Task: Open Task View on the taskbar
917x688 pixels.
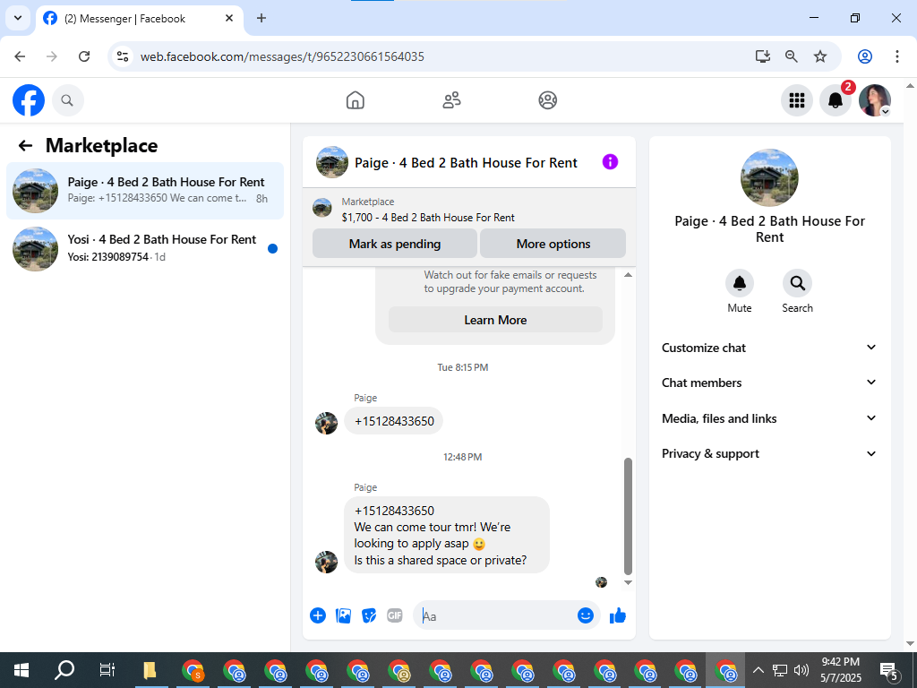Action: [x=107, y=670]
